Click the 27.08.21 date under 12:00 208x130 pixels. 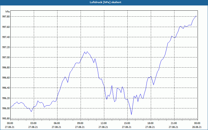103,127
